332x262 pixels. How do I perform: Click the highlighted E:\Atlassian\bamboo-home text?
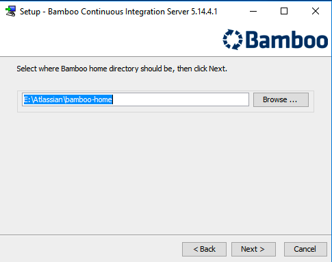tap(68, 99)
